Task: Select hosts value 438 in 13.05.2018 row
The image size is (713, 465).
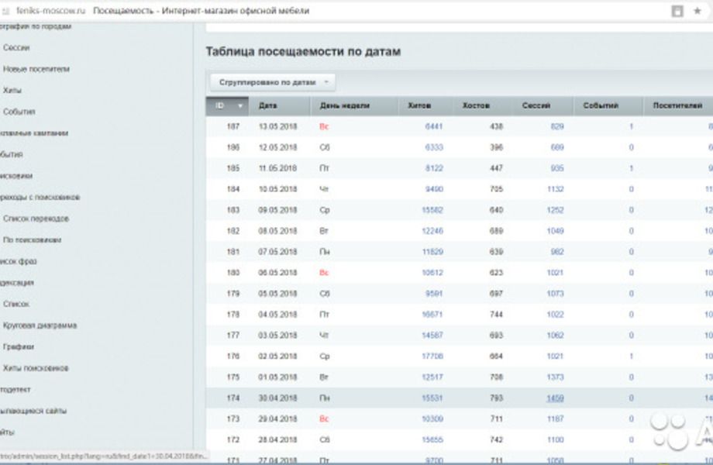Action: 496,126
